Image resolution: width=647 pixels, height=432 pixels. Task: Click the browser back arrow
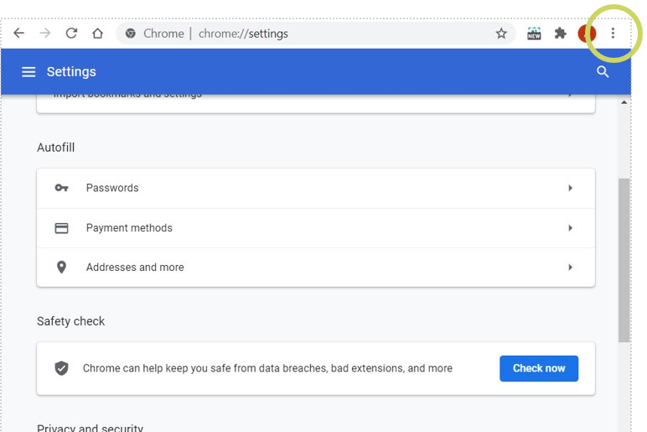tap(19, 34)
